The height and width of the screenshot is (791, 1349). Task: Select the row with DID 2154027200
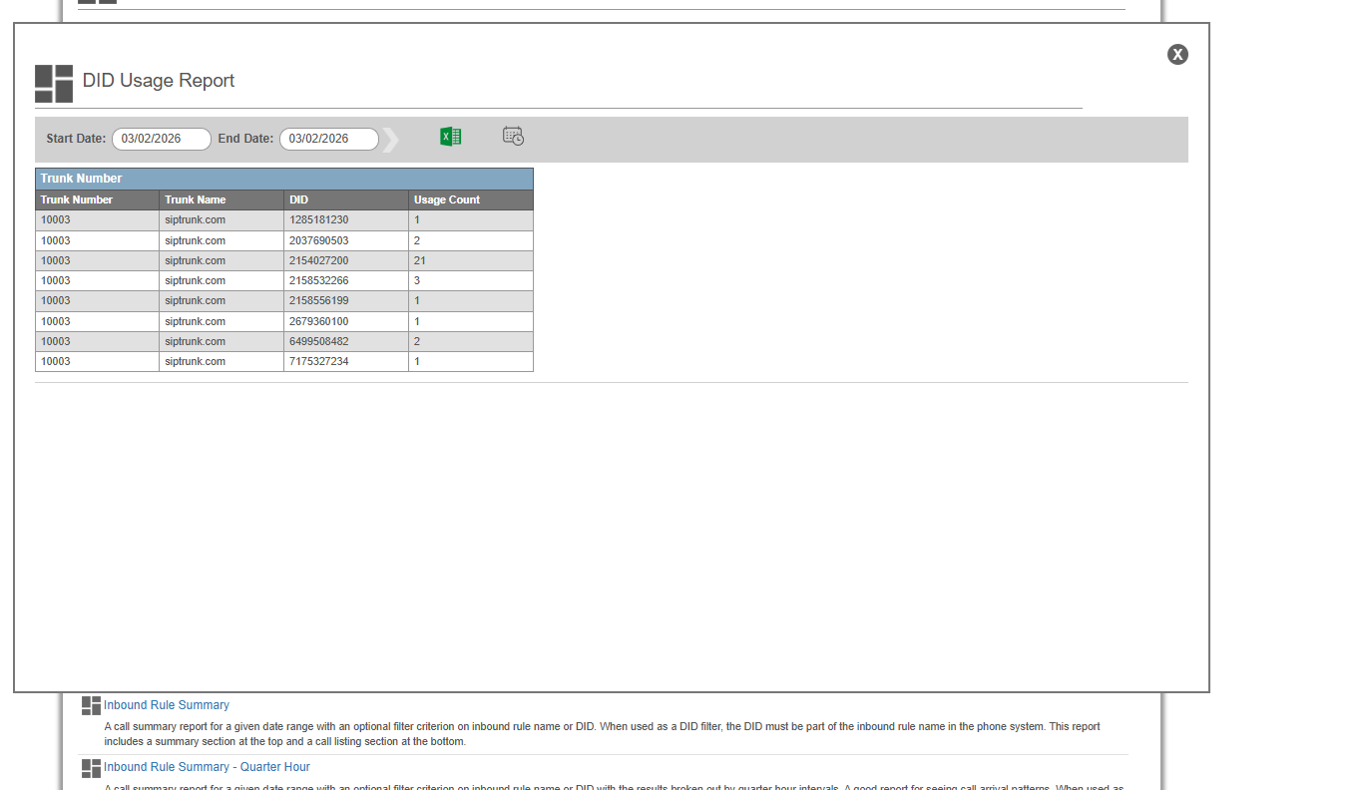(319, 260)
